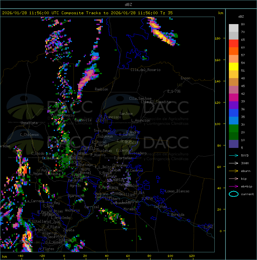
Task: Pick the purple swatch between 39 and 36
Action: point(234,105)
